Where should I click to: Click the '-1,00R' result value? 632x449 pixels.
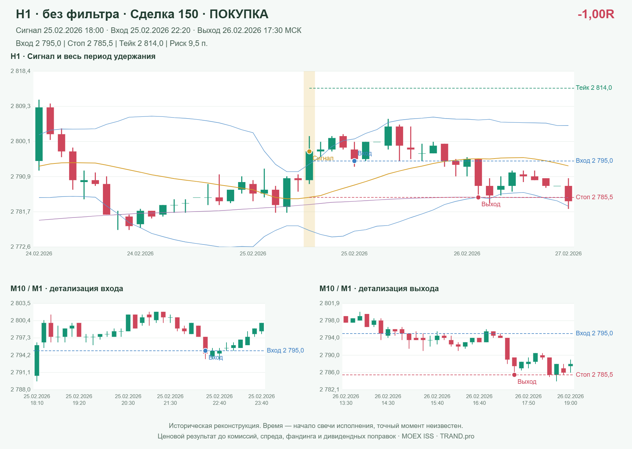click(596, 14)
